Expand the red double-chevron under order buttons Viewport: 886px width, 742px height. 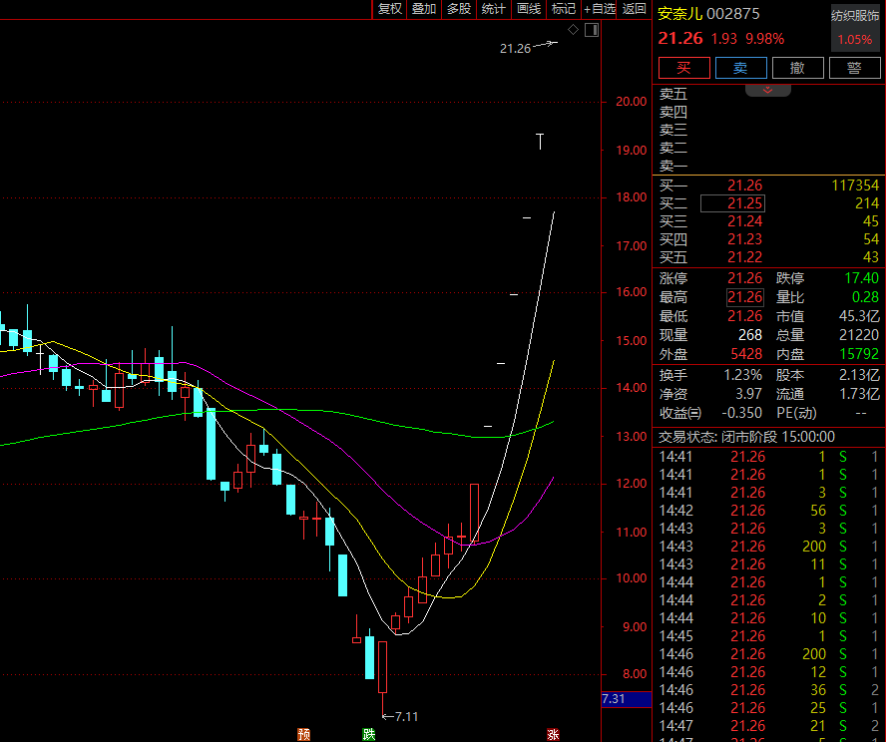(768, 90)
